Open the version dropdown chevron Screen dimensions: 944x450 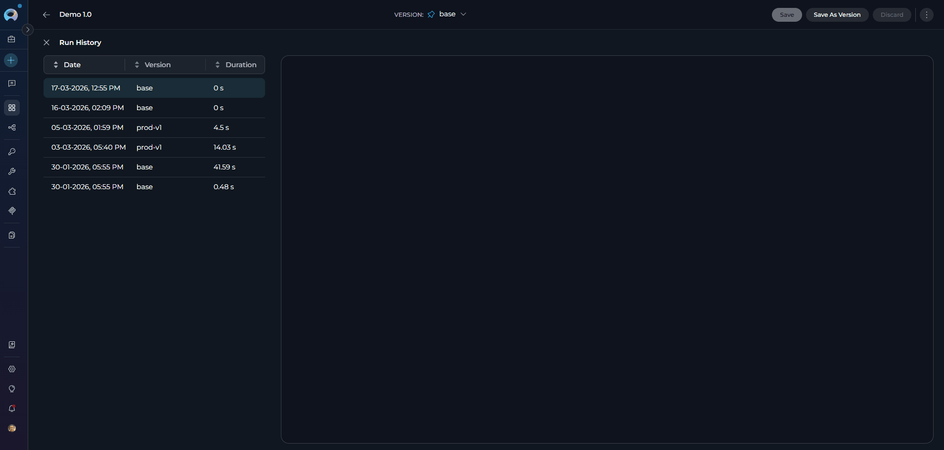(463, 14)
